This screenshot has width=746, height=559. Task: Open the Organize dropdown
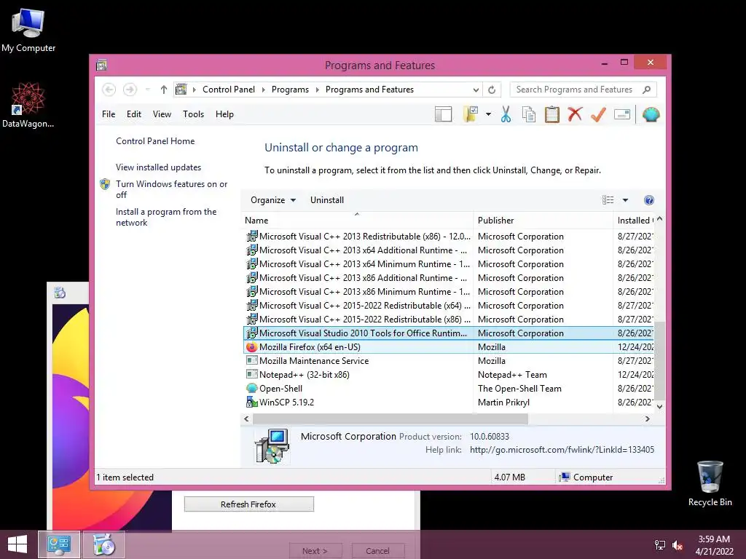click(273, 200)
